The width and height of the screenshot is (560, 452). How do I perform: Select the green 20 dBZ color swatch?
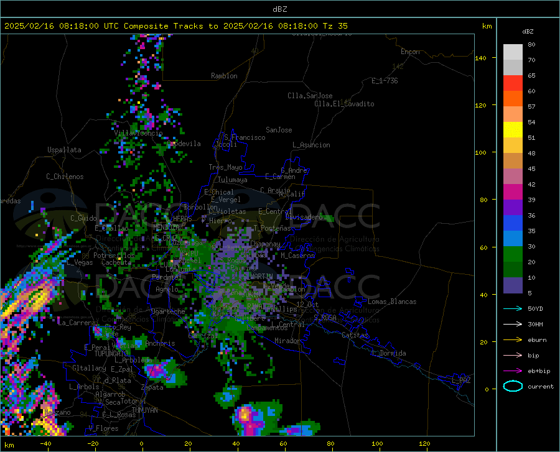(513, 254)
